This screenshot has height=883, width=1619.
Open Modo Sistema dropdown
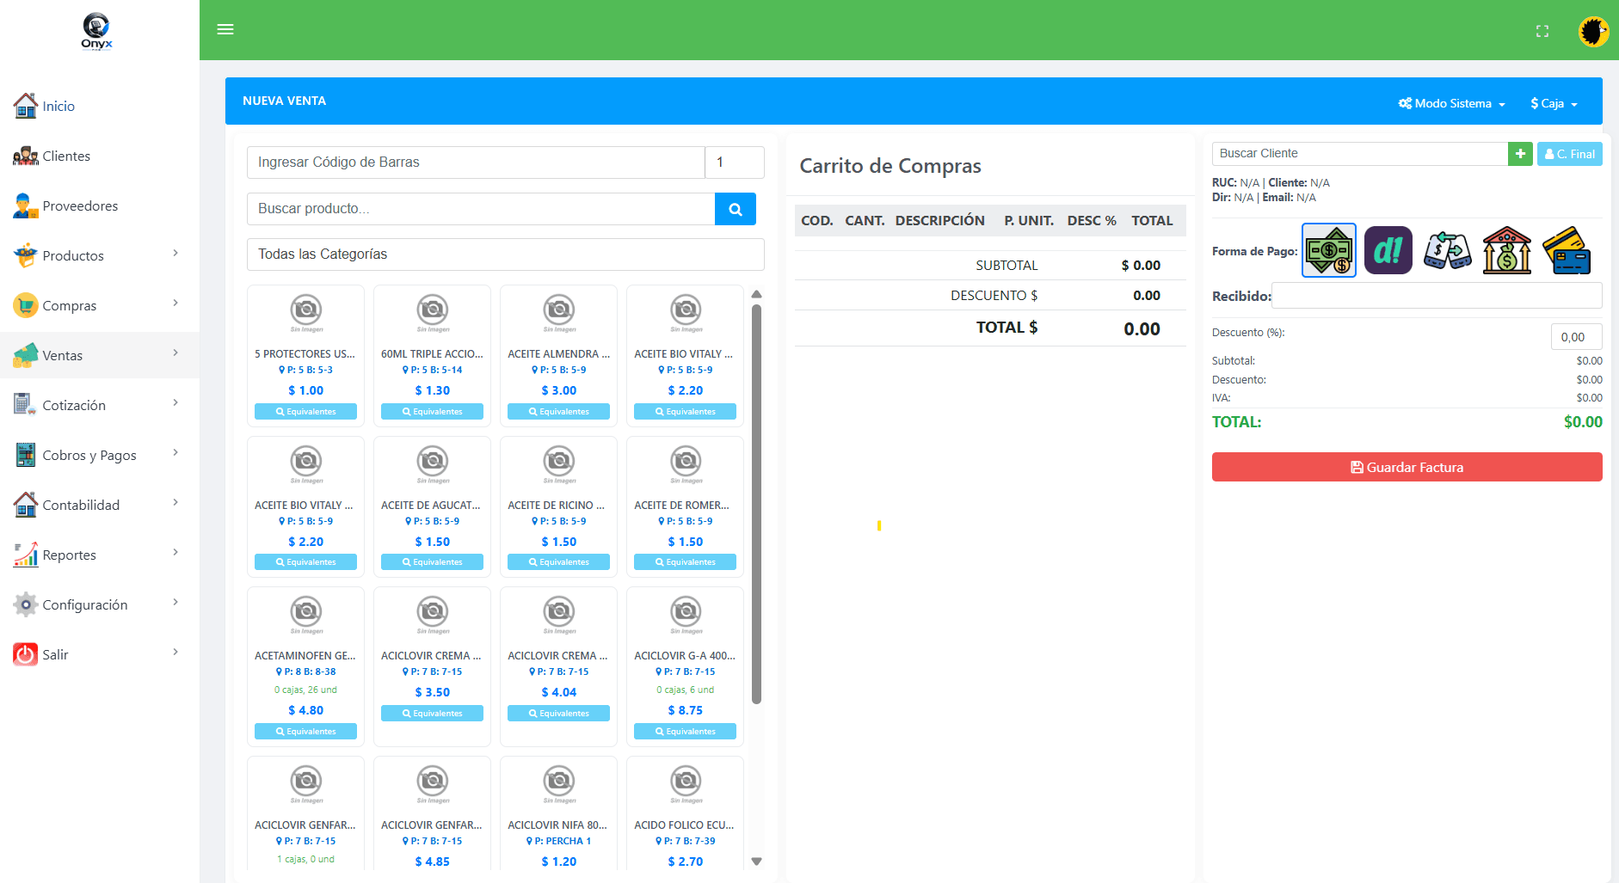(1451, 103)
